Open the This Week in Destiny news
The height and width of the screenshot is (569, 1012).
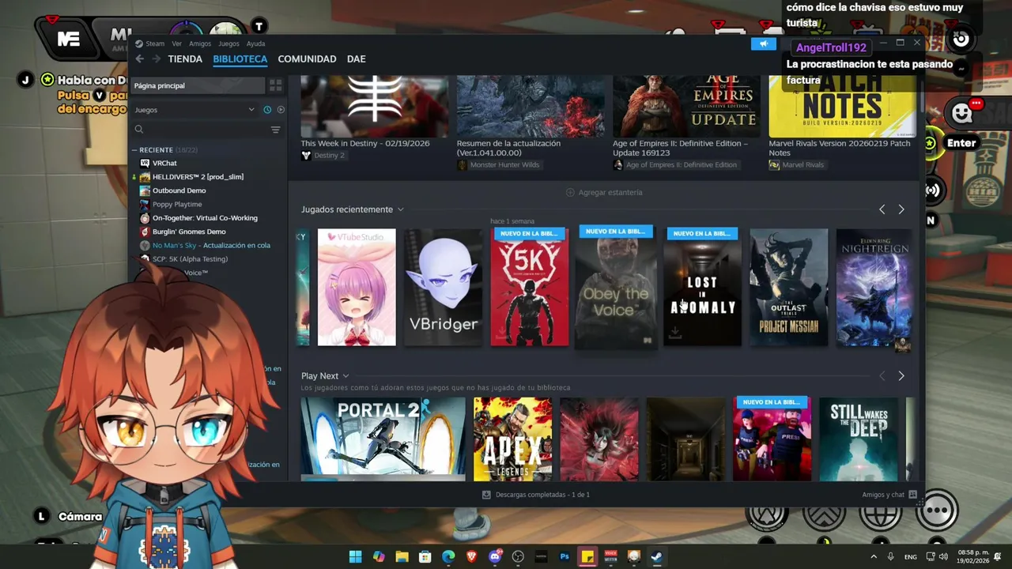(374, 111)
